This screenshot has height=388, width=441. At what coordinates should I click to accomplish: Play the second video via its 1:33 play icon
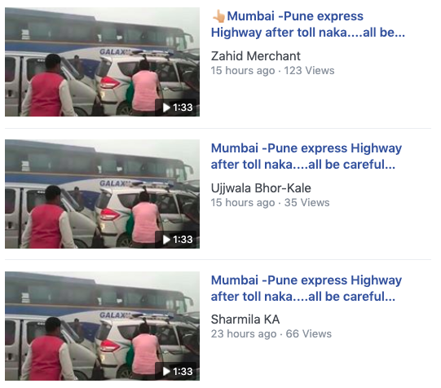(167, 240)
